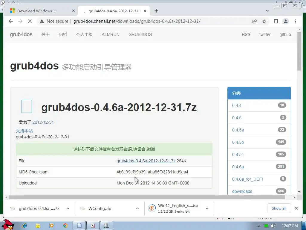The image size is (306, 230).
Task: Click the horizontal page scrollbar
Action: point(147,197)
